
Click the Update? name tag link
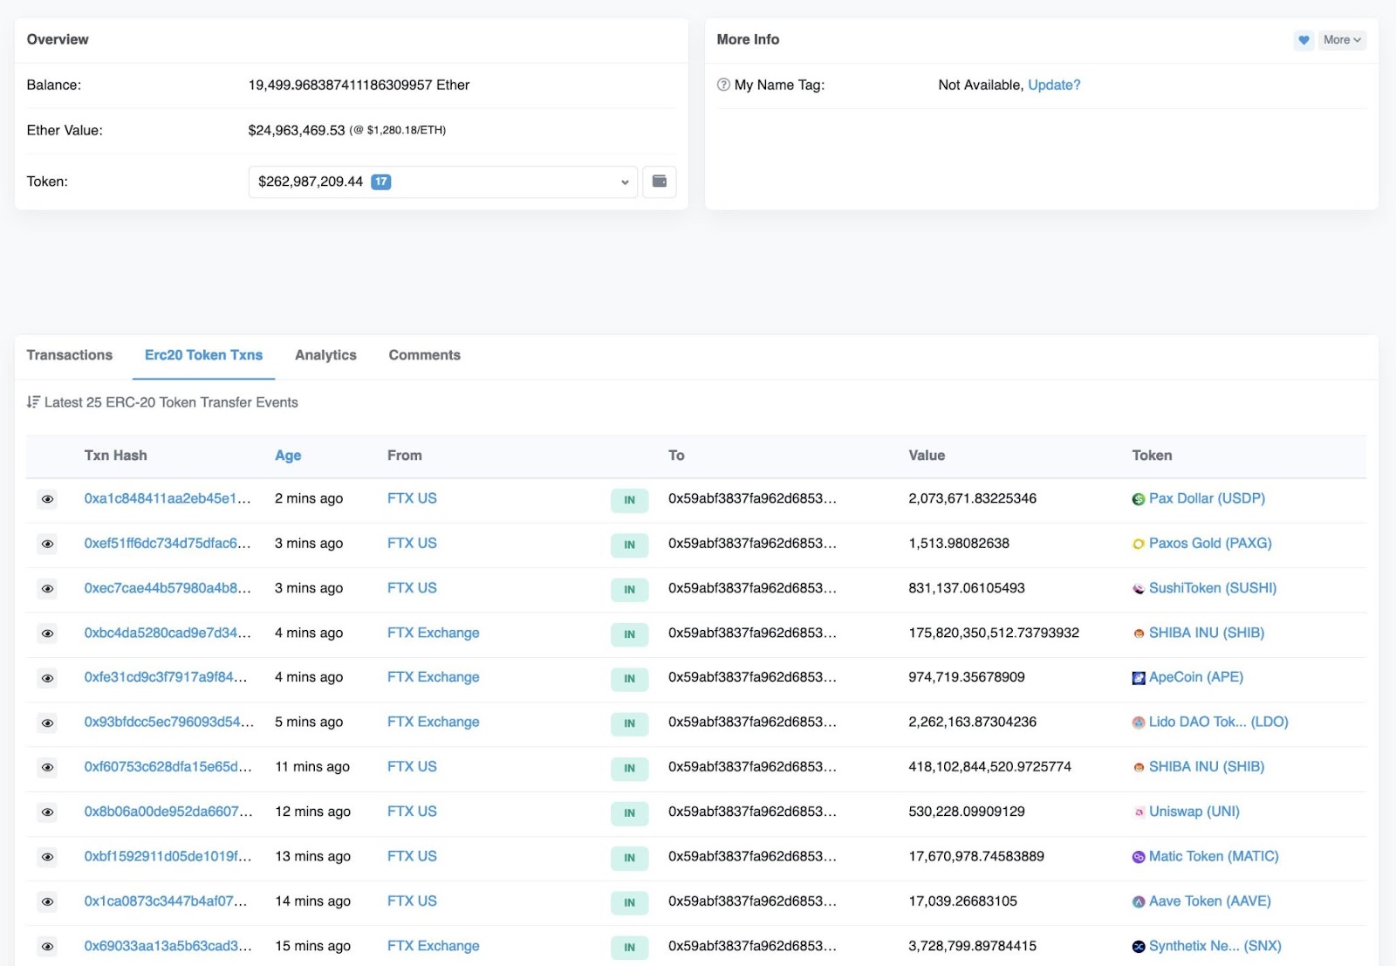(1054, 85)
